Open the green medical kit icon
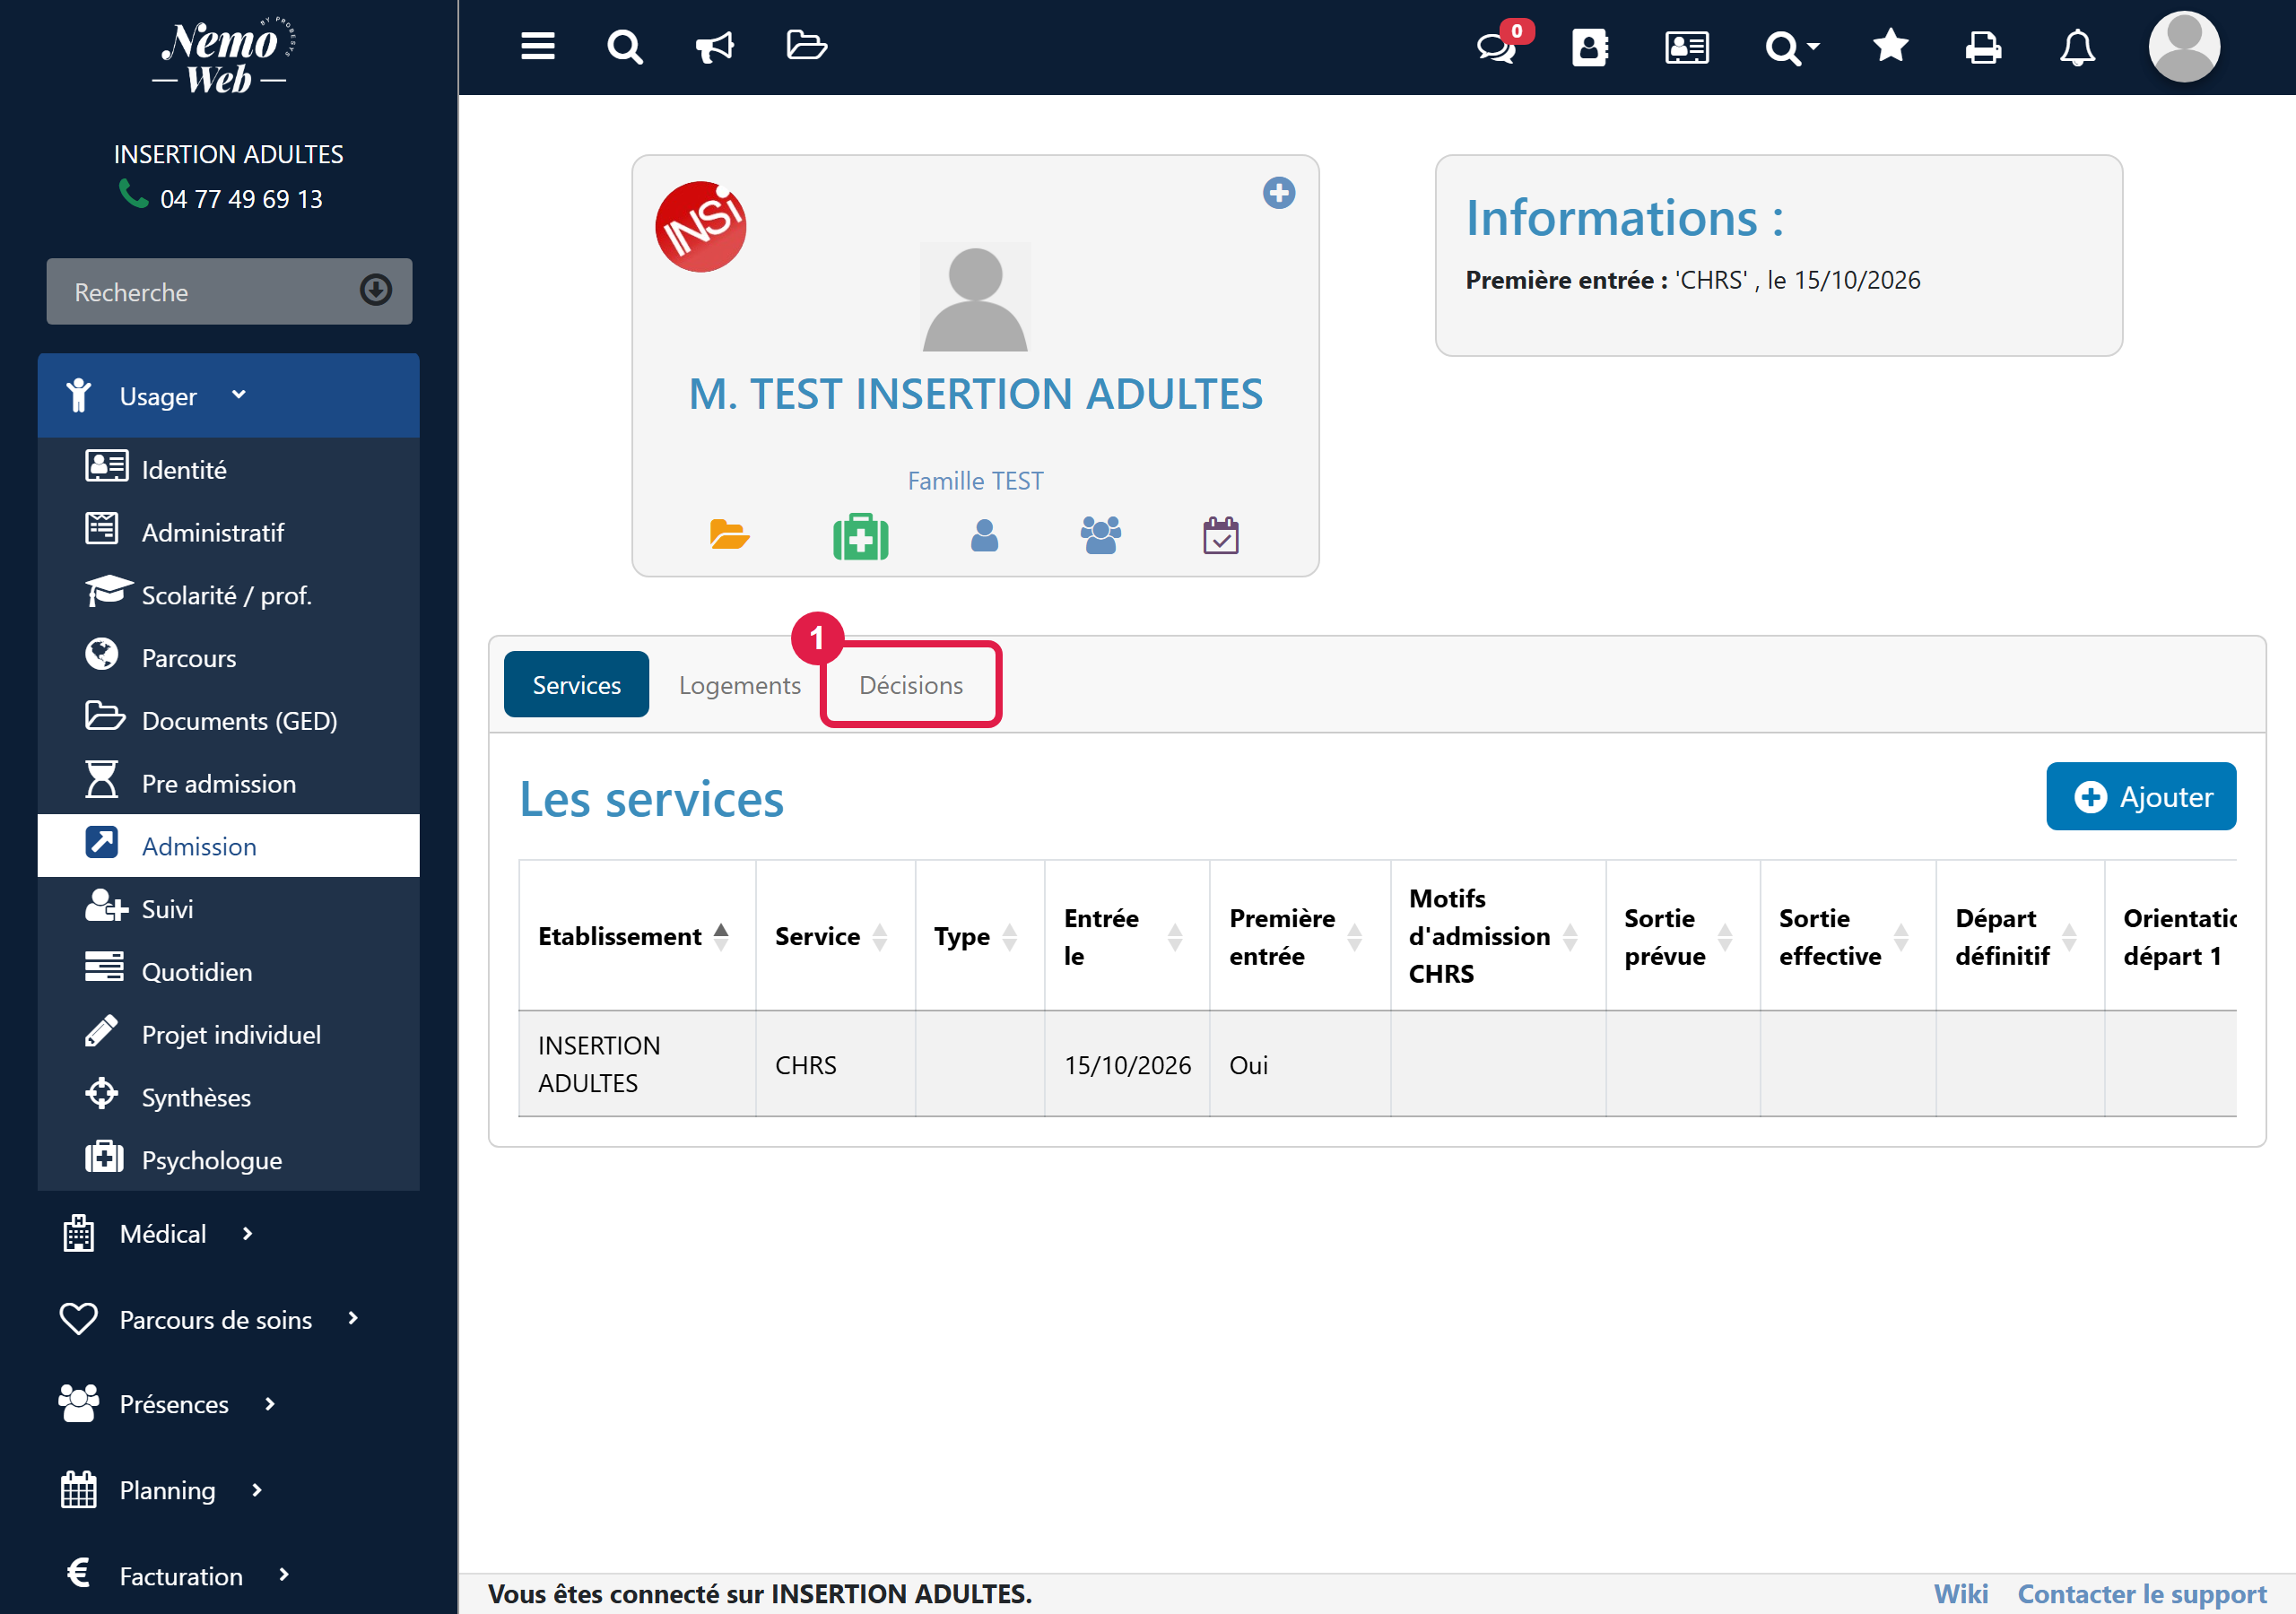The width and height of the screenshot is (2296, 1614). tap(860, 537)
